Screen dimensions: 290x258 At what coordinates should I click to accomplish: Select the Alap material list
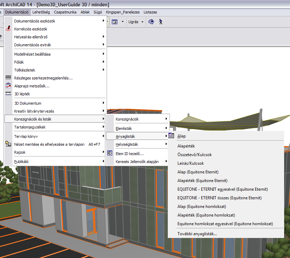(x=226, y=136)
